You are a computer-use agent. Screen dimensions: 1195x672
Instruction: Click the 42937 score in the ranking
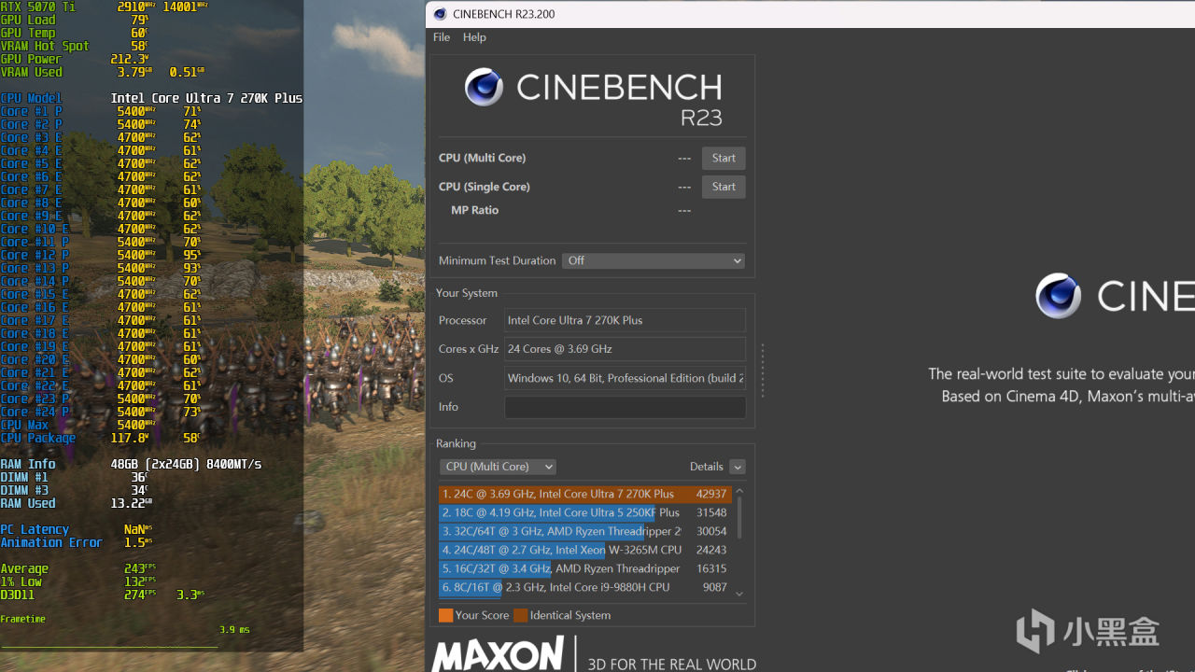tap(710, 494)
